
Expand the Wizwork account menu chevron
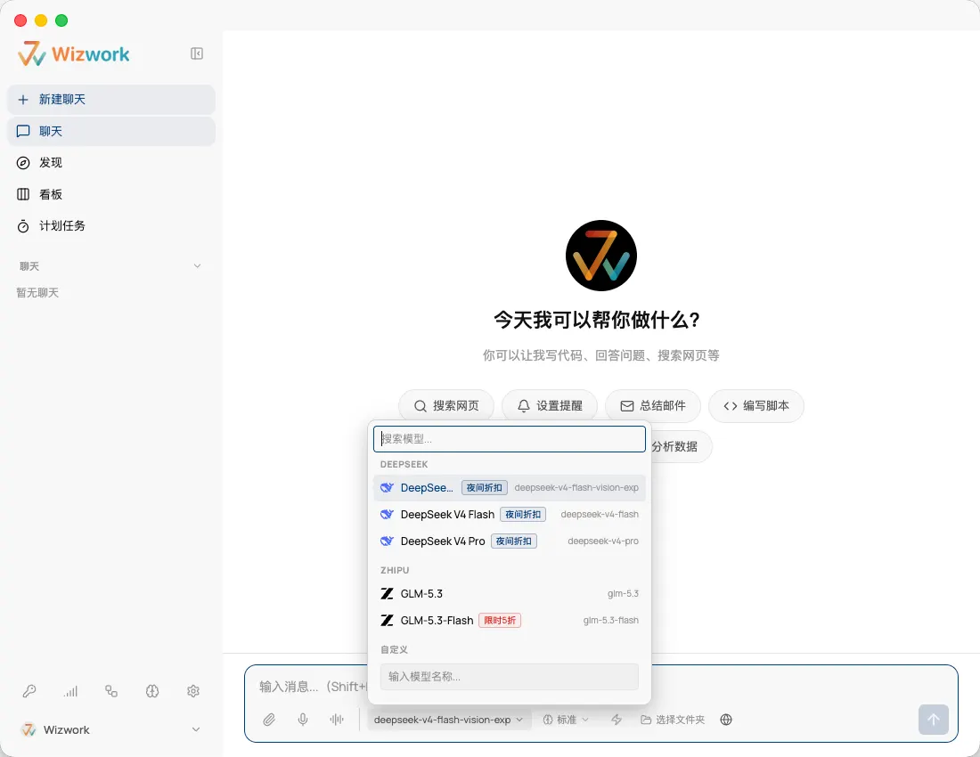point(196,729)
